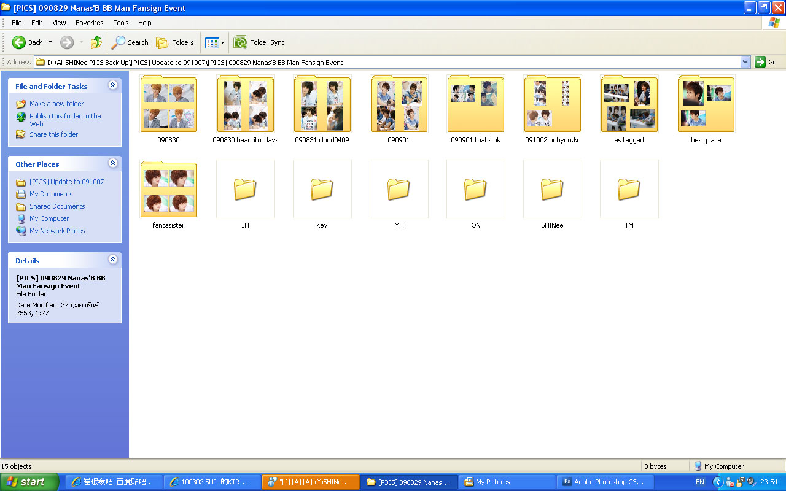Select the MH folder icon
This screenshot has height=491, width=786.
[399, 189]
